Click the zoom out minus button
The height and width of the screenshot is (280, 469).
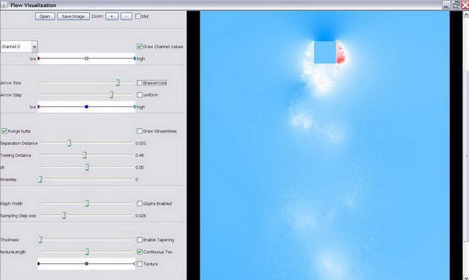click(126, 16)
